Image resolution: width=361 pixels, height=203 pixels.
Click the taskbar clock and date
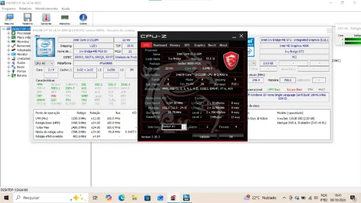(338, 198)
